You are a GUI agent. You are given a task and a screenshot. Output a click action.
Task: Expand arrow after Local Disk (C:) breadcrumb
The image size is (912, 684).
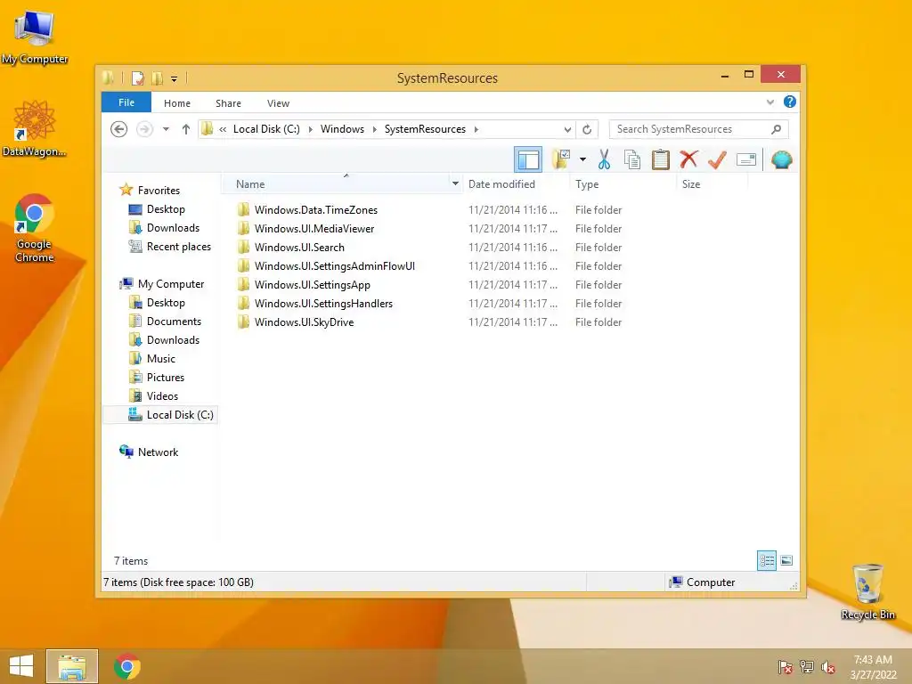point(310,129)
